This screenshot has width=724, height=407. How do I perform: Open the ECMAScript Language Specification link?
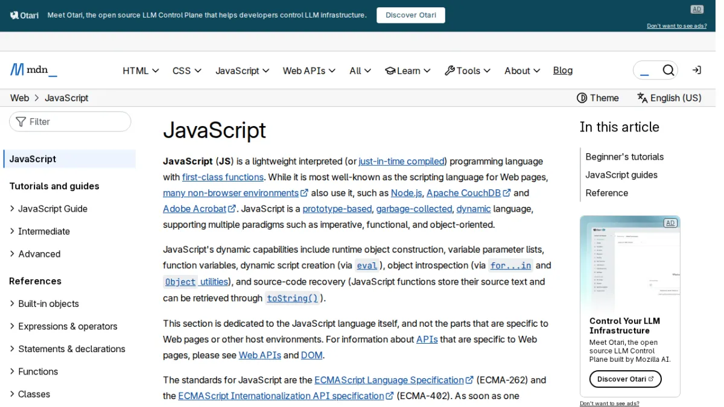(x=393, y=380)
